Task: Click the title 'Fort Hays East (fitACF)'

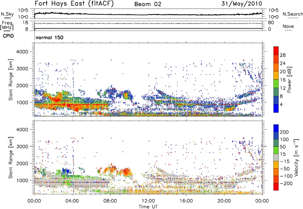Action: click(74, 4)
